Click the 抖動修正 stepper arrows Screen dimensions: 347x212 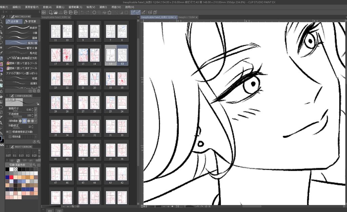(33, 127)
